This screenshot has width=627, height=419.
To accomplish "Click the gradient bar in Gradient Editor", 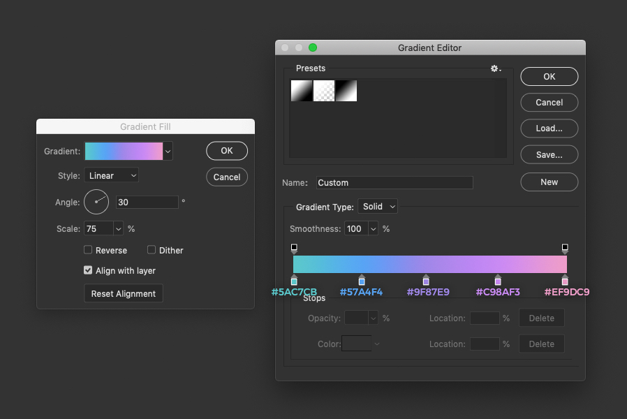I will pyautogui.click(x=430, y=264).
